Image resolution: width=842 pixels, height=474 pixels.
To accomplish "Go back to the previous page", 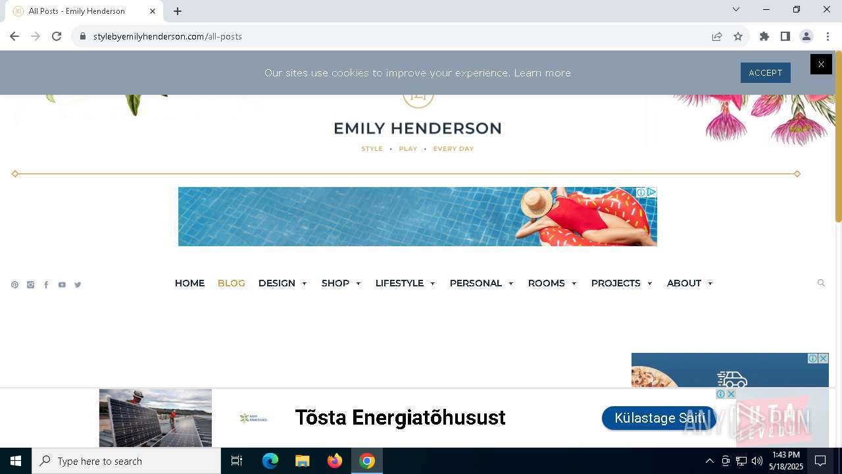I will (14, 36).
